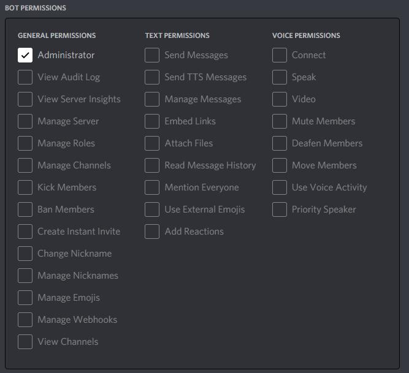Toggle the Use Voice Activity checkbox

(x=280, y=187)
